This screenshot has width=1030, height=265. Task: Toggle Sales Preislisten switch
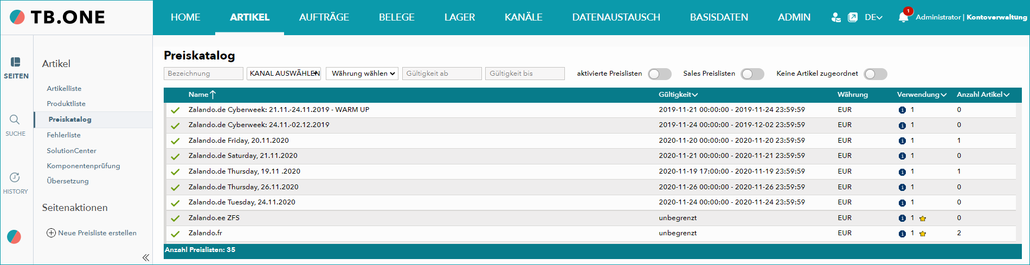click(x=752, y=74)
